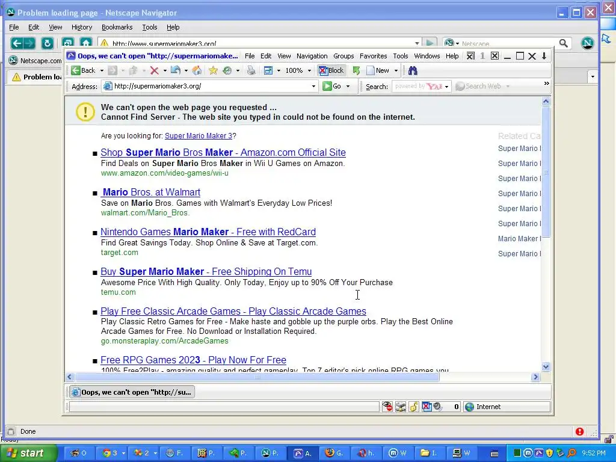Go to the home page via house icon

197,70
